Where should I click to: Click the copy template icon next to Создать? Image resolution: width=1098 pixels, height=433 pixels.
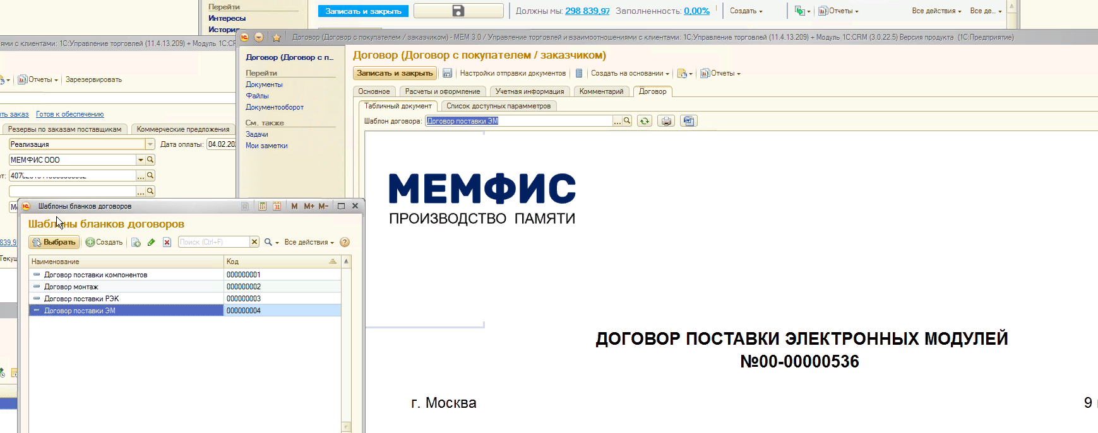coord(136,242)
